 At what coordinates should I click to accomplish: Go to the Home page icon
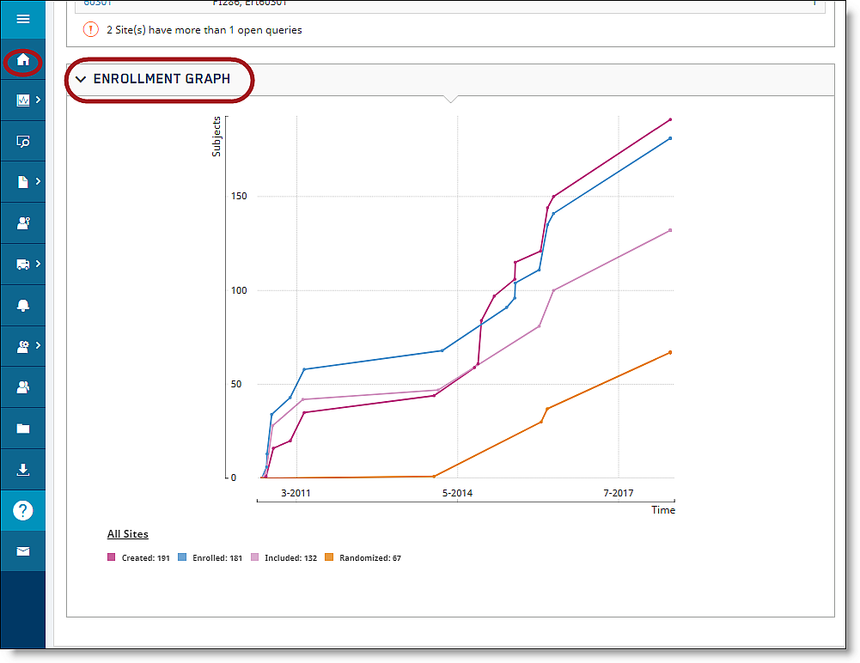coord(23,61)
